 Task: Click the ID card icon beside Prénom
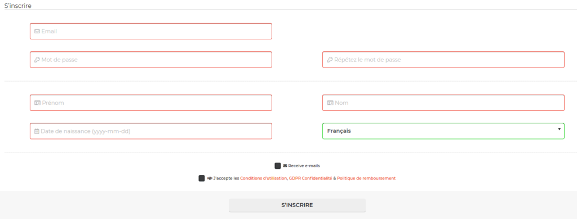point(37,103)
